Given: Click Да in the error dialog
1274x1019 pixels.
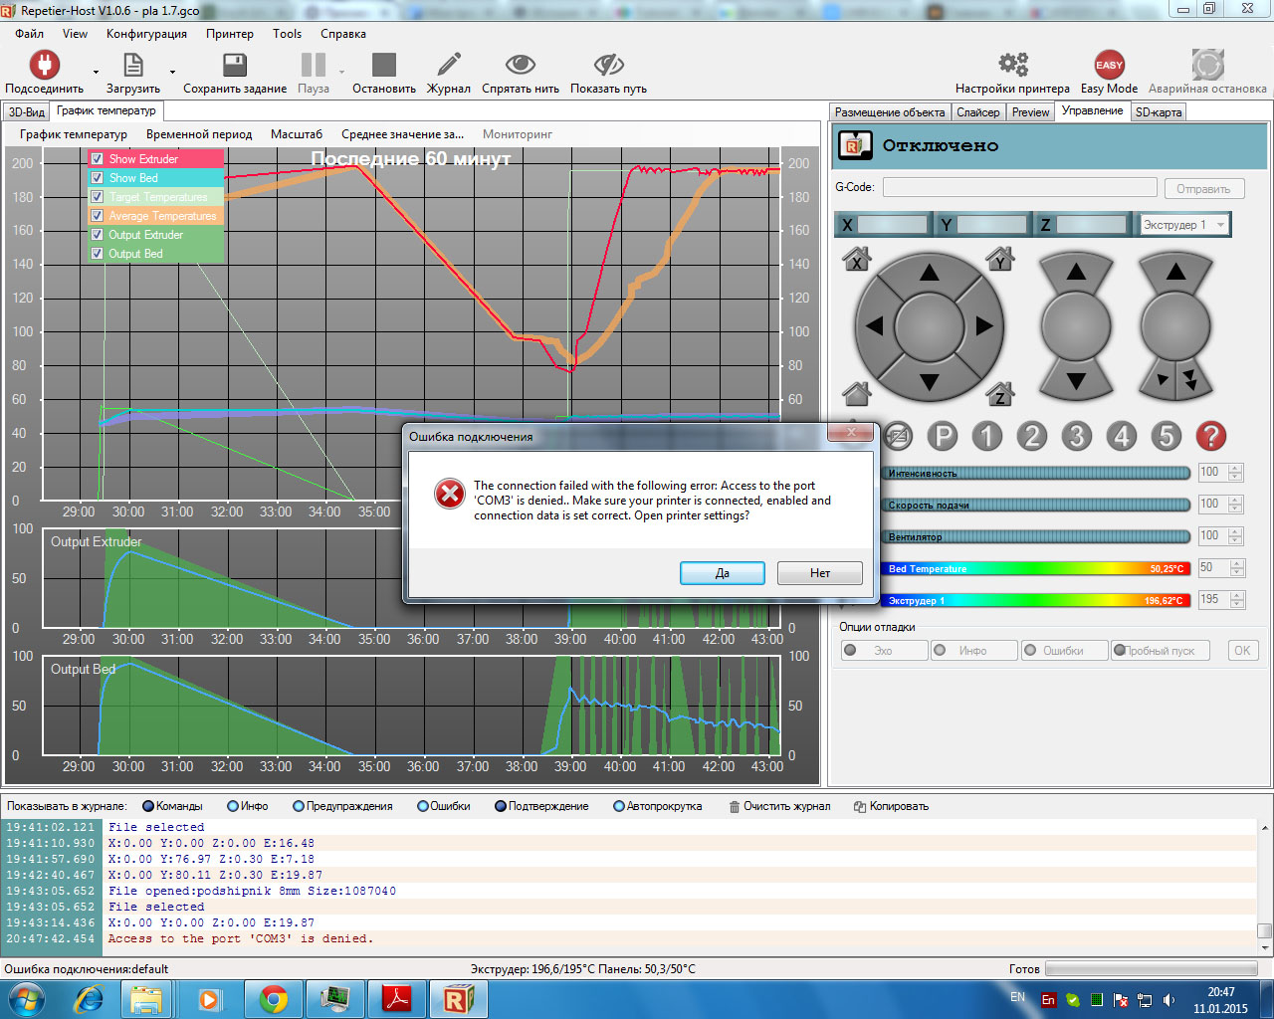Looking at the screenshot, I should (x=722, y=573).
